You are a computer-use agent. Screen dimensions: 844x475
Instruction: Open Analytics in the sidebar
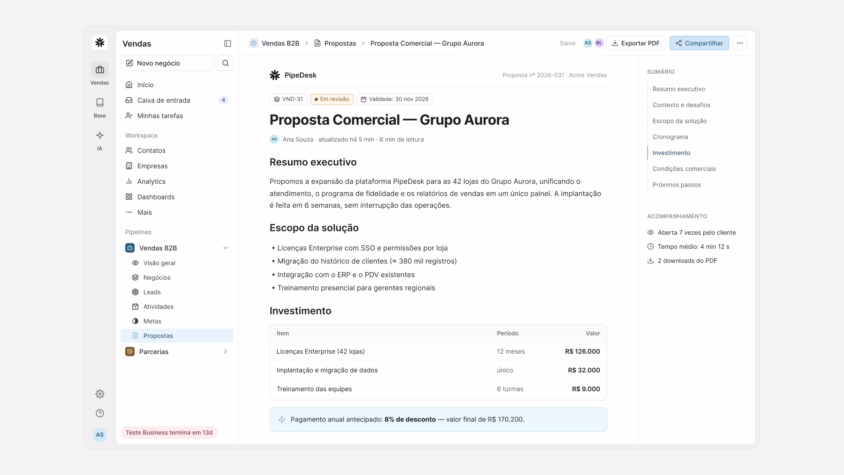[x=177, y=181]
